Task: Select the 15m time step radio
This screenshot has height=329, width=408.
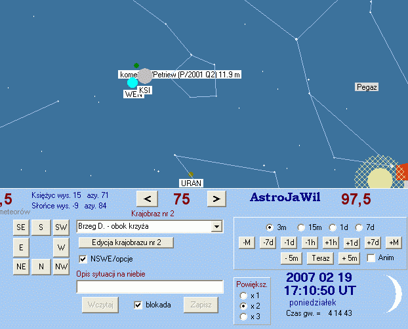Action: [301, 227]
